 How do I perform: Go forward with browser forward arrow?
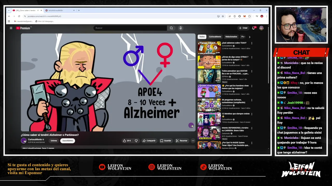14,16
